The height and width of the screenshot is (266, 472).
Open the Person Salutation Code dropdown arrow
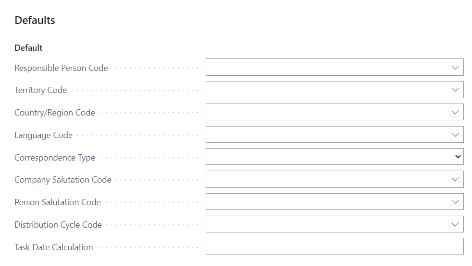pyautogui.click(x=455, y=202)
